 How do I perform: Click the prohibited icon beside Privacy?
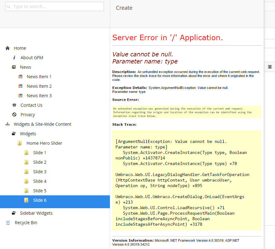point(14,115)
